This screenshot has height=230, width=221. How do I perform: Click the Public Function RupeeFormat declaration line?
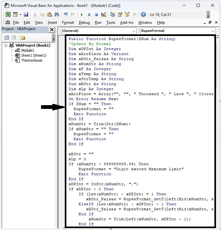click(122, 39)
